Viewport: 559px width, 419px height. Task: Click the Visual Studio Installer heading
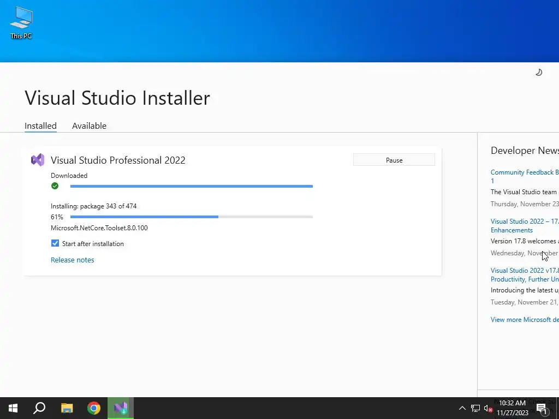117,98
